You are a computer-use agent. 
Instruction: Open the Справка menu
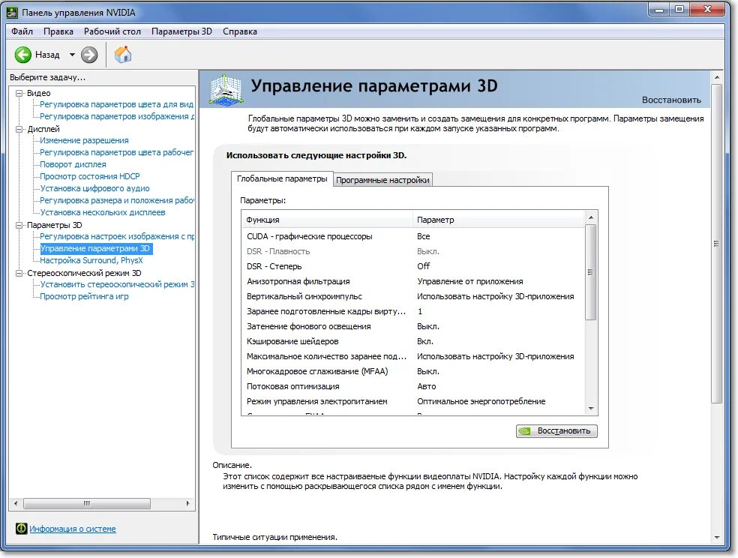click(x=240, y=31)
